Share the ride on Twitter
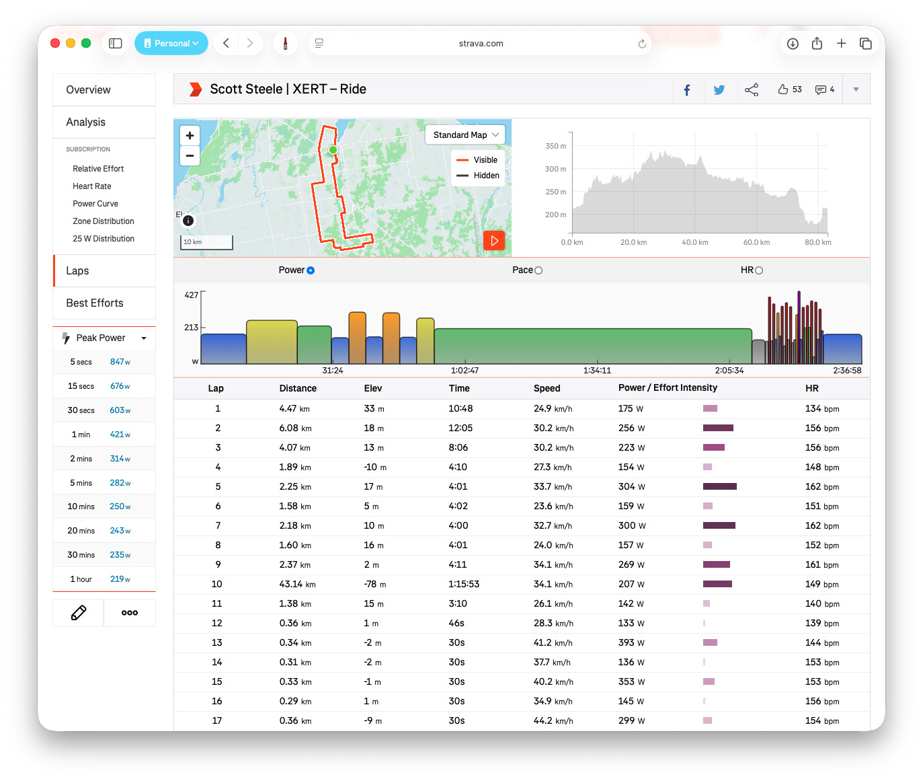The width and height of the screenshot is (923, 781). 719,90
